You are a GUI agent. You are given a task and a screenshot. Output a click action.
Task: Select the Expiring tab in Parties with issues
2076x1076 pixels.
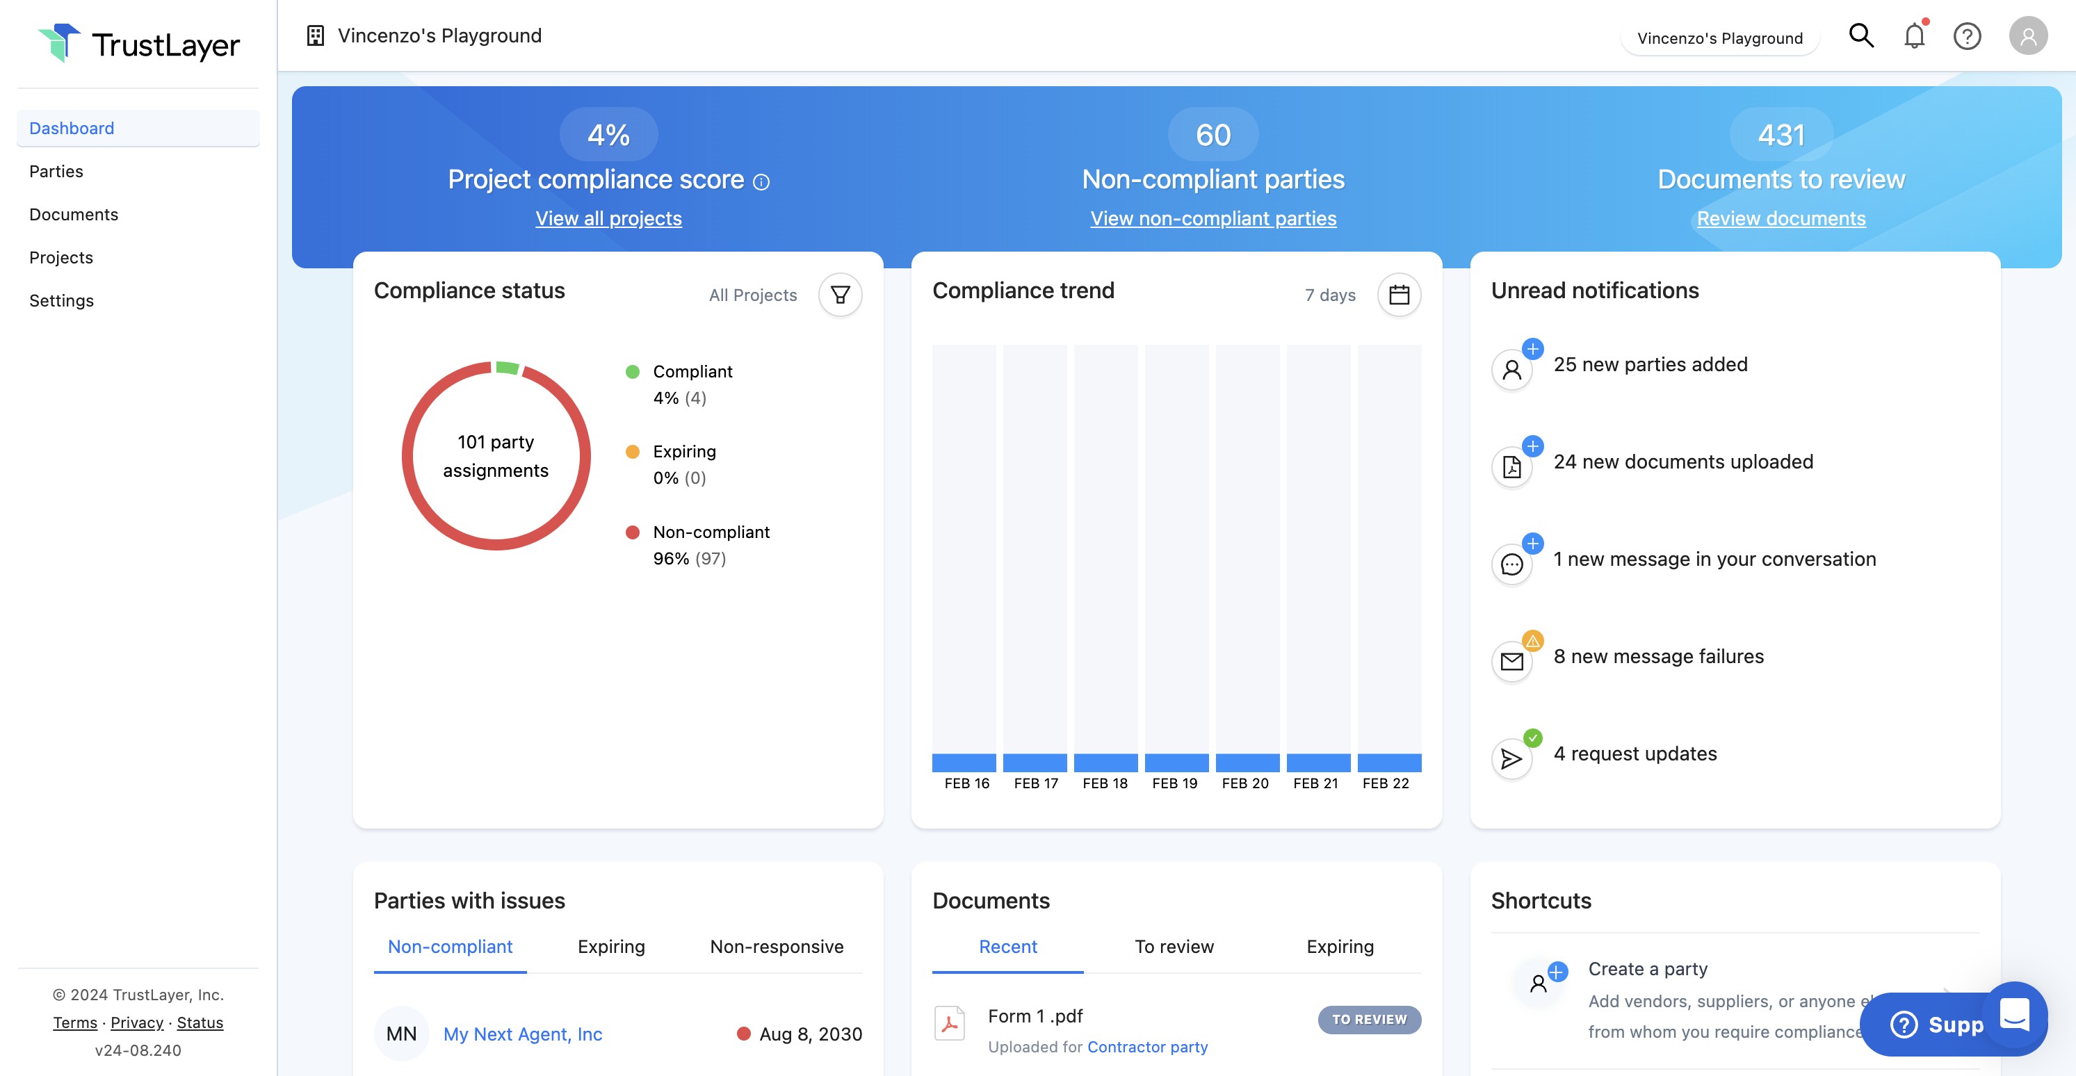(x=611, y=946)
